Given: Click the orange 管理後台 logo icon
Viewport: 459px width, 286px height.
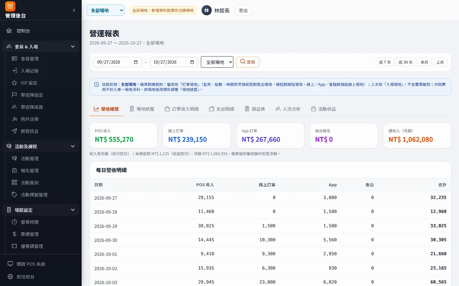Looking at the screenshot, I should point(10,6).
